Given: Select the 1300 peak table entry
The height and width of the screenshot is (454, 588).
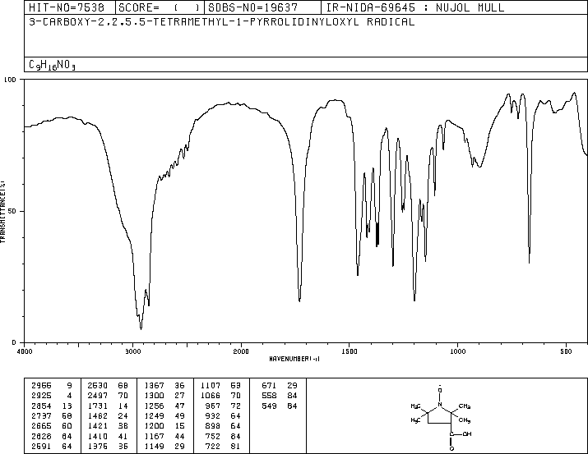Looking at the screenshot, I should click(164, 395).
